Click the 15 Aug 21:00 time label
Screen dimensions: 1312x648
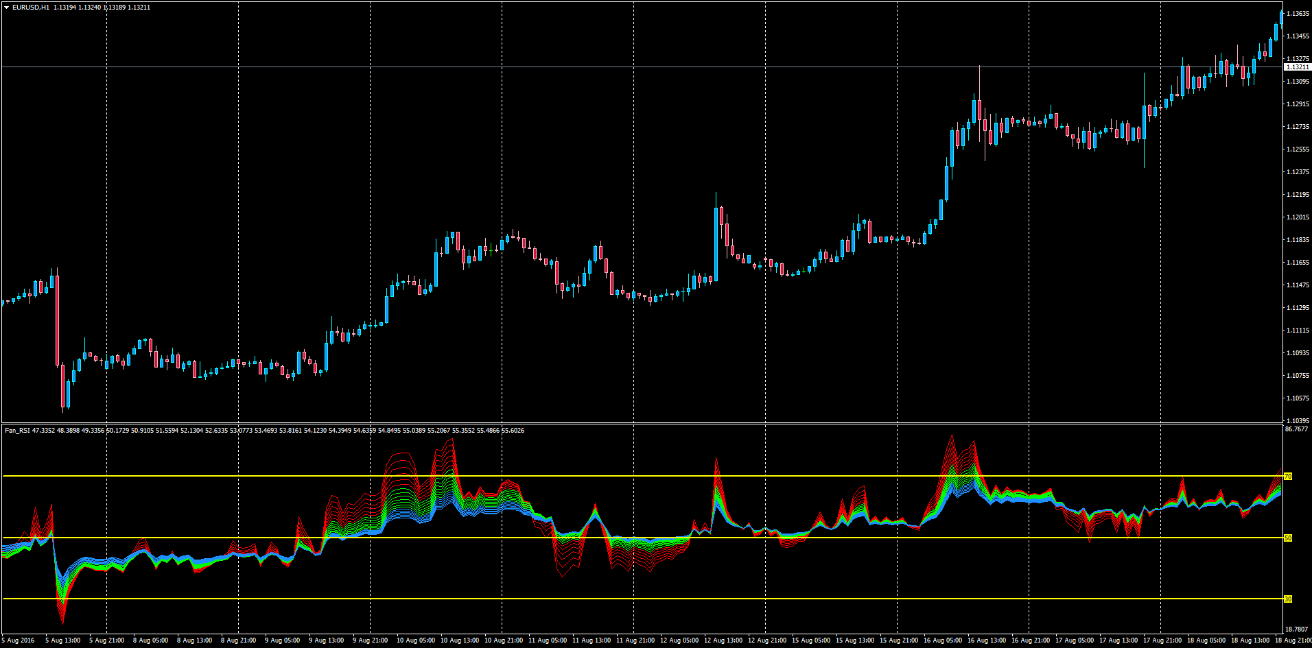point(899,640)
